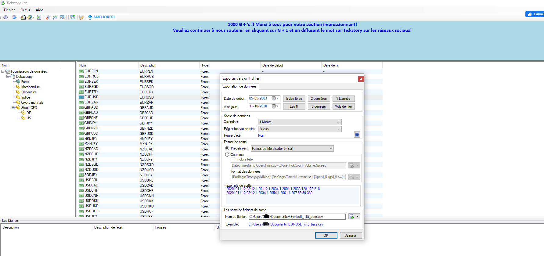Click the data table magnifier toolbar icon

tap(62, 17)
